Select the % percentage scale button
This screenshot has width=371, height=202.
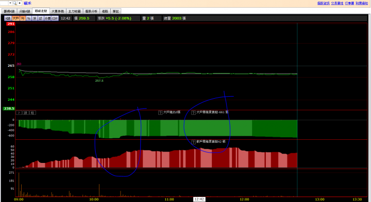pos(29,19)
